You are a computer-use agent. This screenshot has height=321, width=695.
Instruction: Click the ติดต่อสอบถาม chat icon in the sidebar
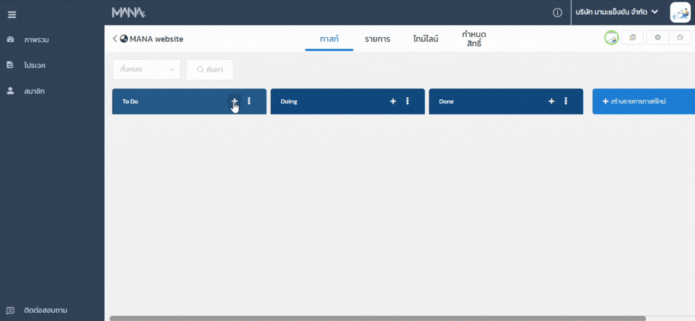click(11, 311)
